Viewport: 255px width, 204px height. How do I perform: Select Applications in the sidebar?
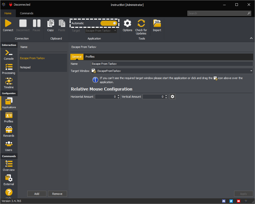tap(9, 103)
